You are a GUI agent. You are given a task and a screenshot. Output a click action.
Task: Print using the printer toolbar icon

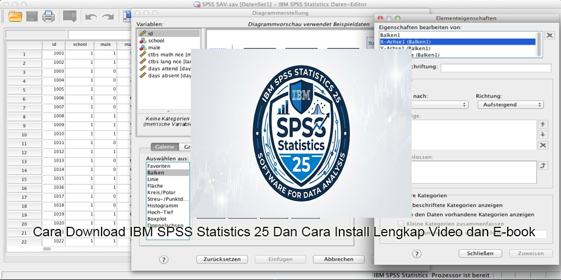48,16
